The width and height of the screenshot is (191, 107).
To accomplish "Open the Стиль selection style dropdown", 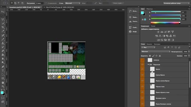I will pyautogui.click(x=73, y=3).
